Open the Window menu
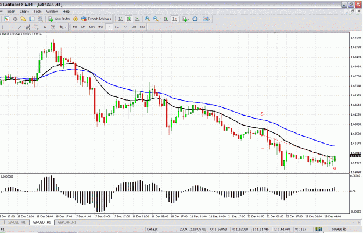The height and width of the screenshot is (233, 363). click(52, 12)
